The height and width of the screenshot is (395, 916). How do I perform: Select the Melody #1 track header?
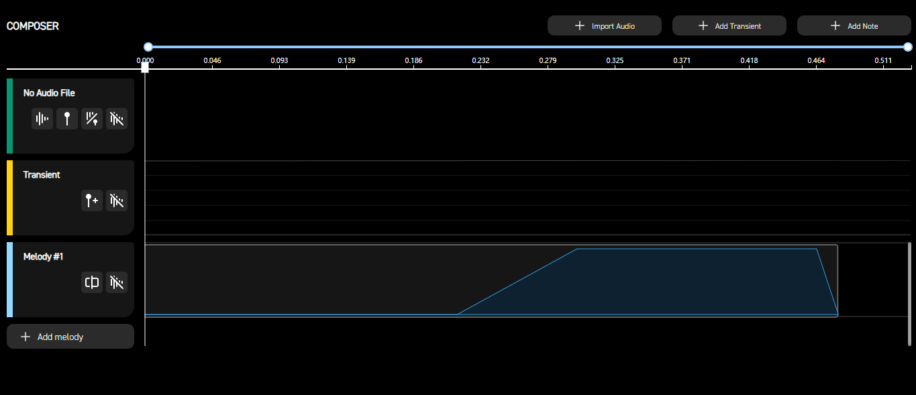(70, 280)
